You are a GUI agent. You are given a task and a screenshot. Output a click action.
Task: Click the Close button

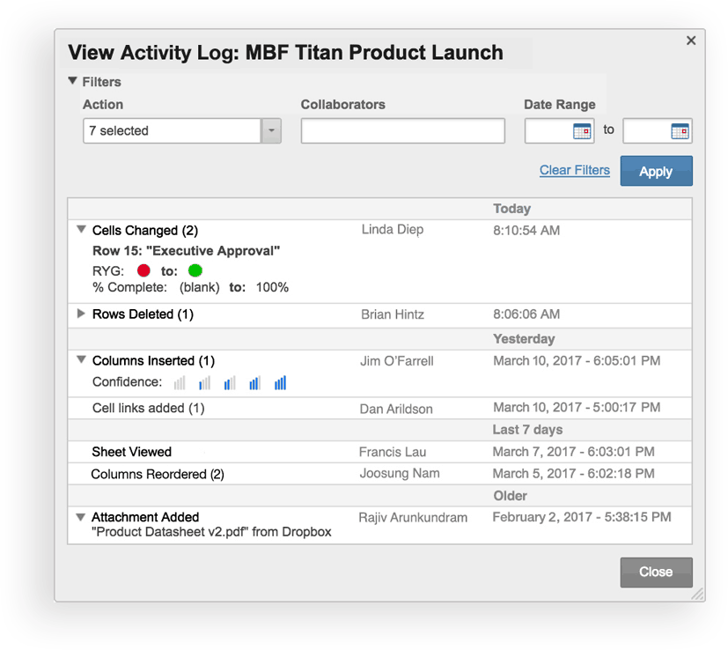point(656,572)
